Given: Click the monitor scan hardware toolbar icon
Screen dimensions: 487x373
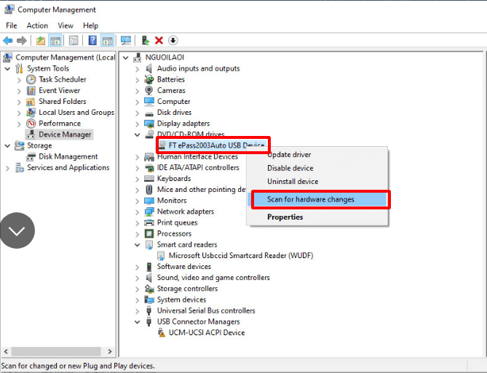Looking at the screenshot, I should click(126, 40).
